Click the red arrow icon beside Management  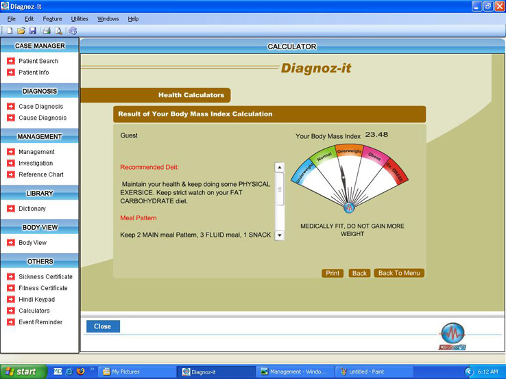[x=11, y=152]
